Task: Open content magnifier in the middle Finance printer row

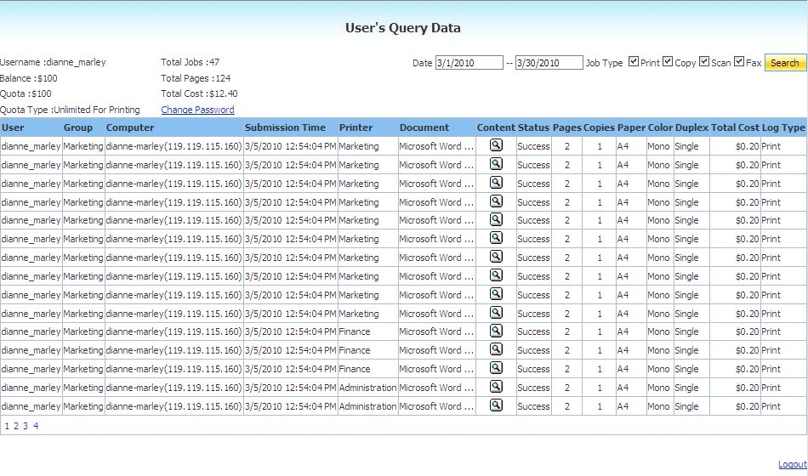Action: [496, 349]
